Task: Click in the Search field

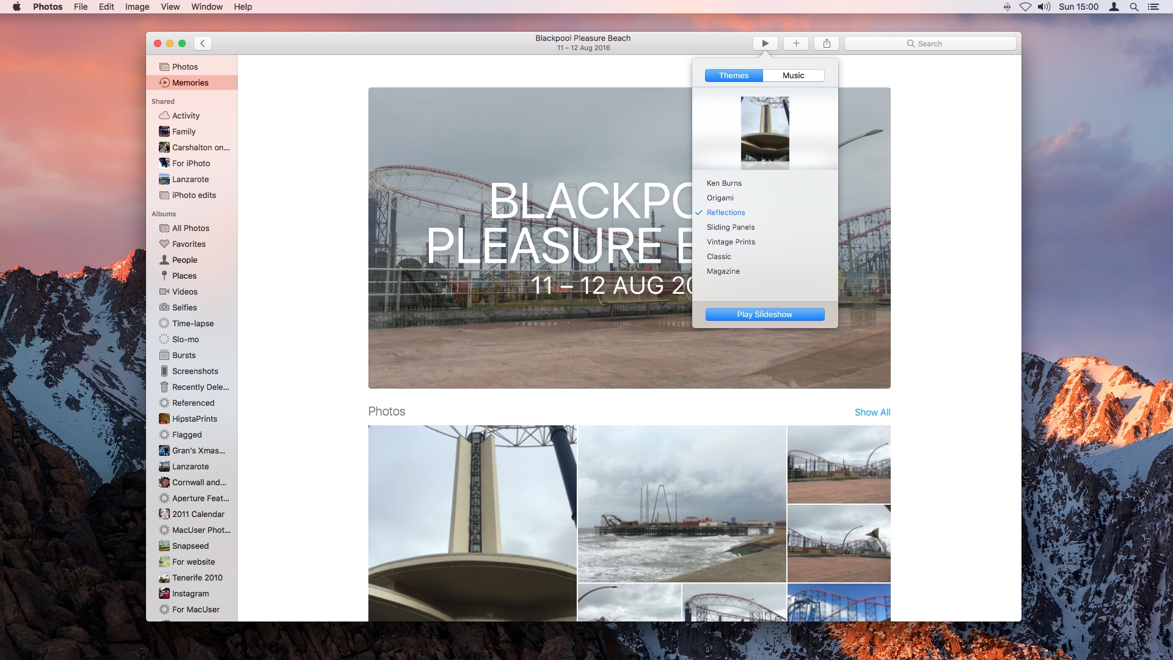Action: pos(930,43)
